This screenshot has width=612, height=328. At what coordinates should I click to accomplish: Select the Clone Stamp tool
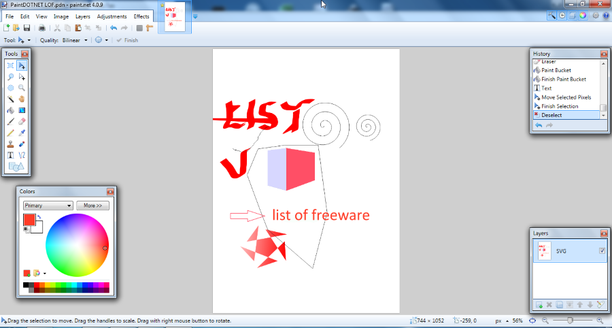pos(10,144)
